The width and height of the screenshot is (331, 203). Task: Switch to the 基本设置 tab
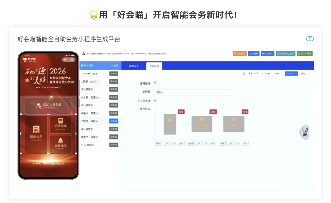(x=134, y=66)
